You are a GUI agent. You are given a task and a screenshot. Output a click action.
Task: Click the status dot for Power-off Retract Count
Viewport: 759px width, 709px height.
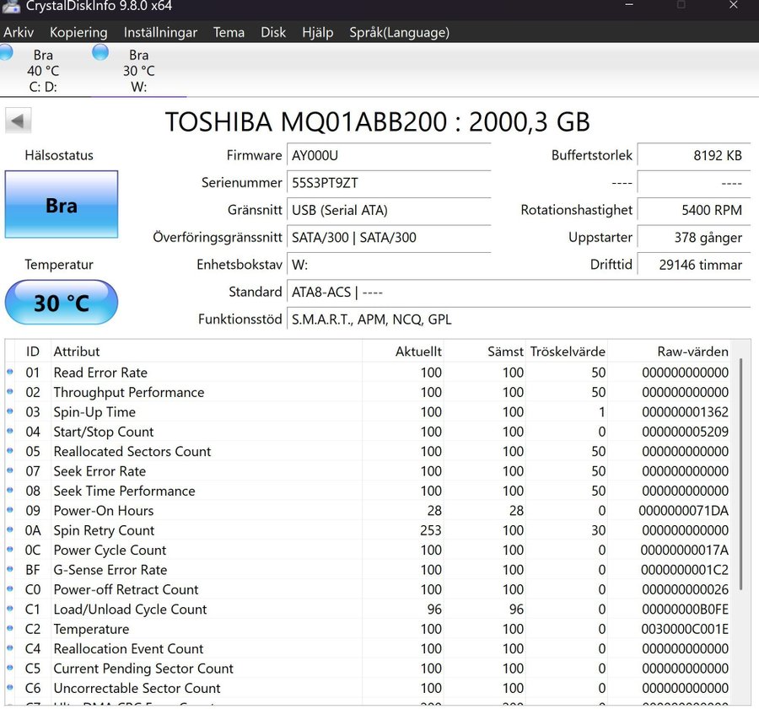(9, 588)
